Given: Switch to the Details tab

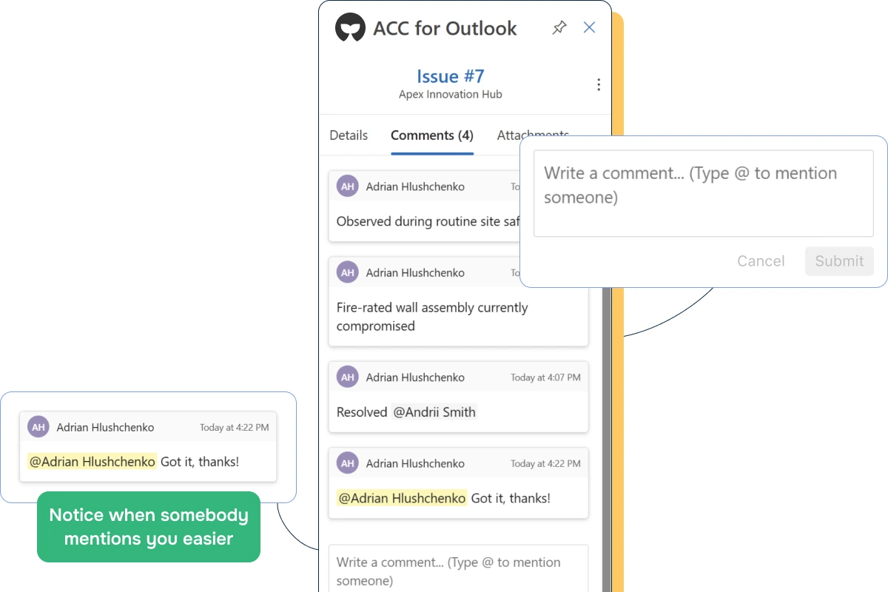Looking at the screenshot, I should (349, 135).
